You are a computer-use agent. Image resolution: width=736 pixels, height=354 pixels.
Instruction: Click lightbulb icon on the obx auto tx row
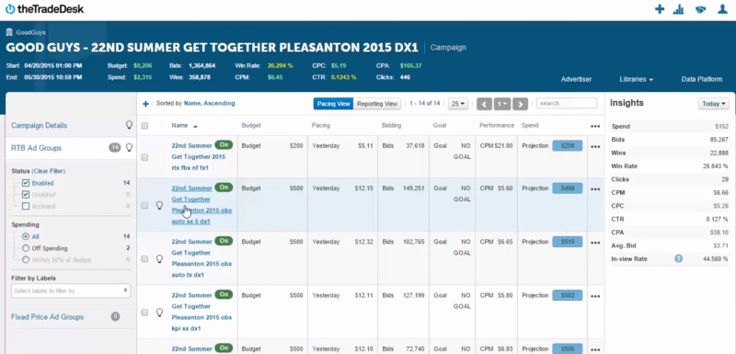159,258
